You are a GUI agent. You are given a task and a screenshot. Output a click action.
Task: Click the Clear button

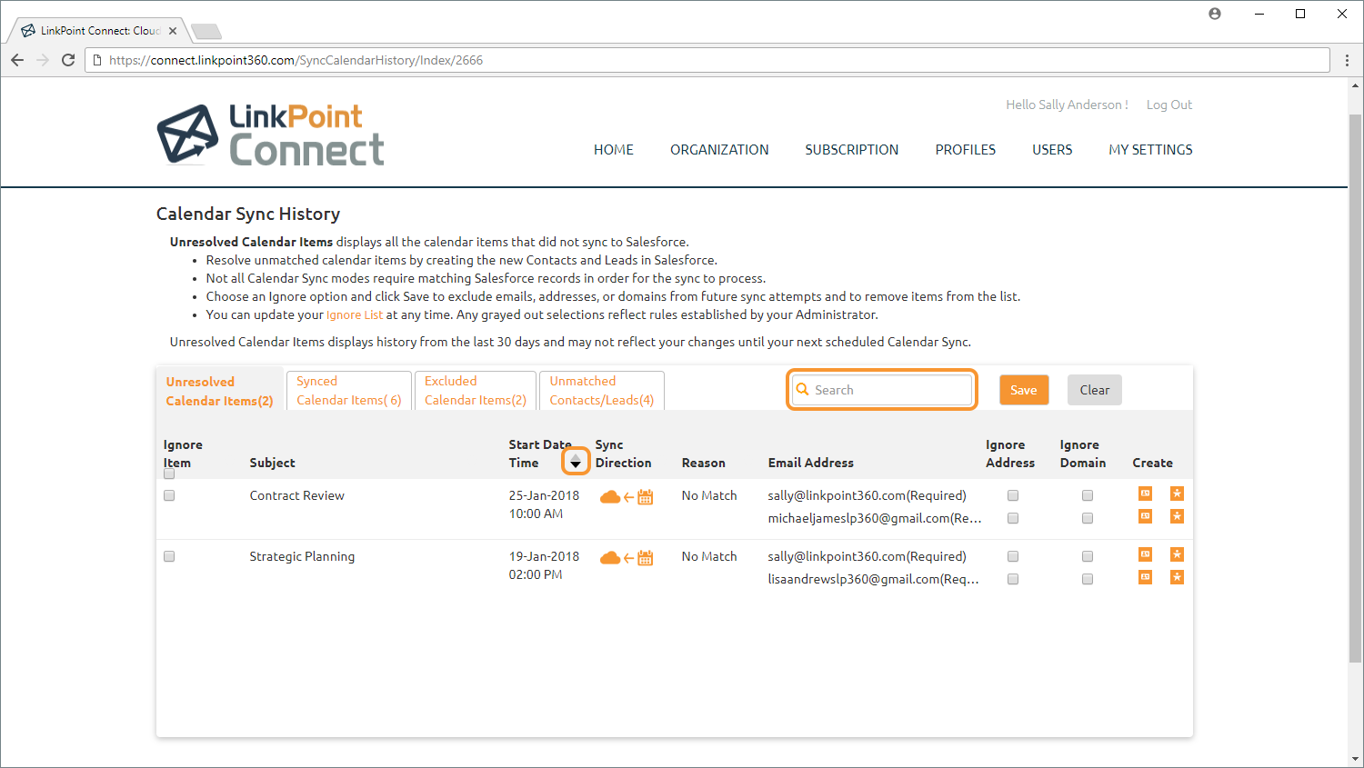pyautogui.click(x=1095, y=390)
